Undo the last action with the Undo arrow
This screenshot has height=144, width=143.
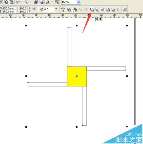[x=18, y=2]
